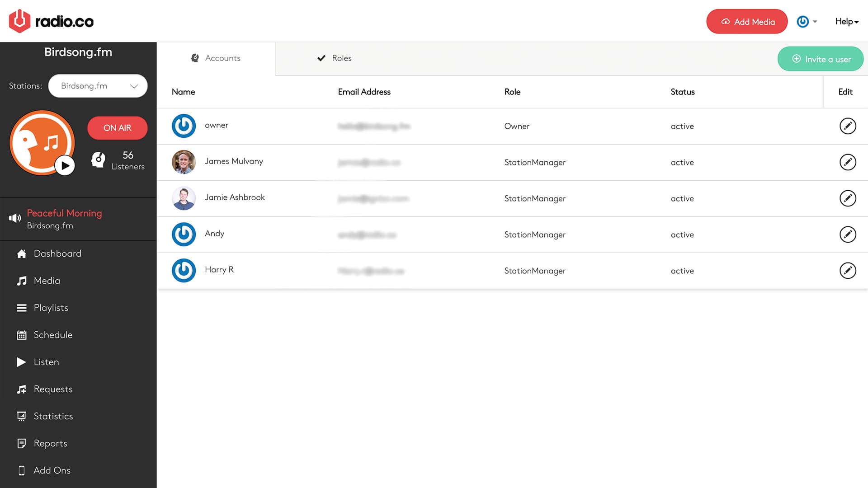This screenshot has height=488, width=868.
Task: Click the ON AIR button
Action: click(118, 128)
